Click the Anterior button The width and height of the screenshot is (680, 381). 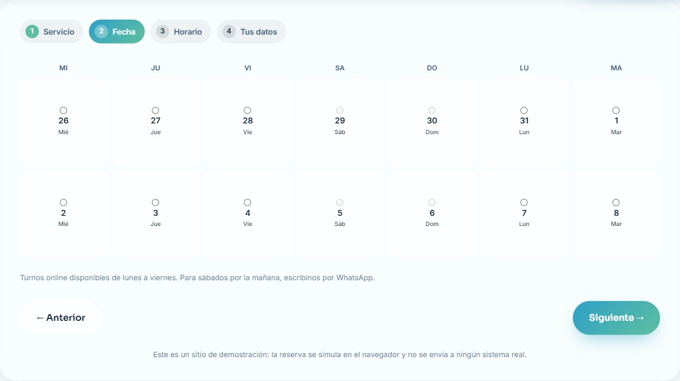(61, 318)
